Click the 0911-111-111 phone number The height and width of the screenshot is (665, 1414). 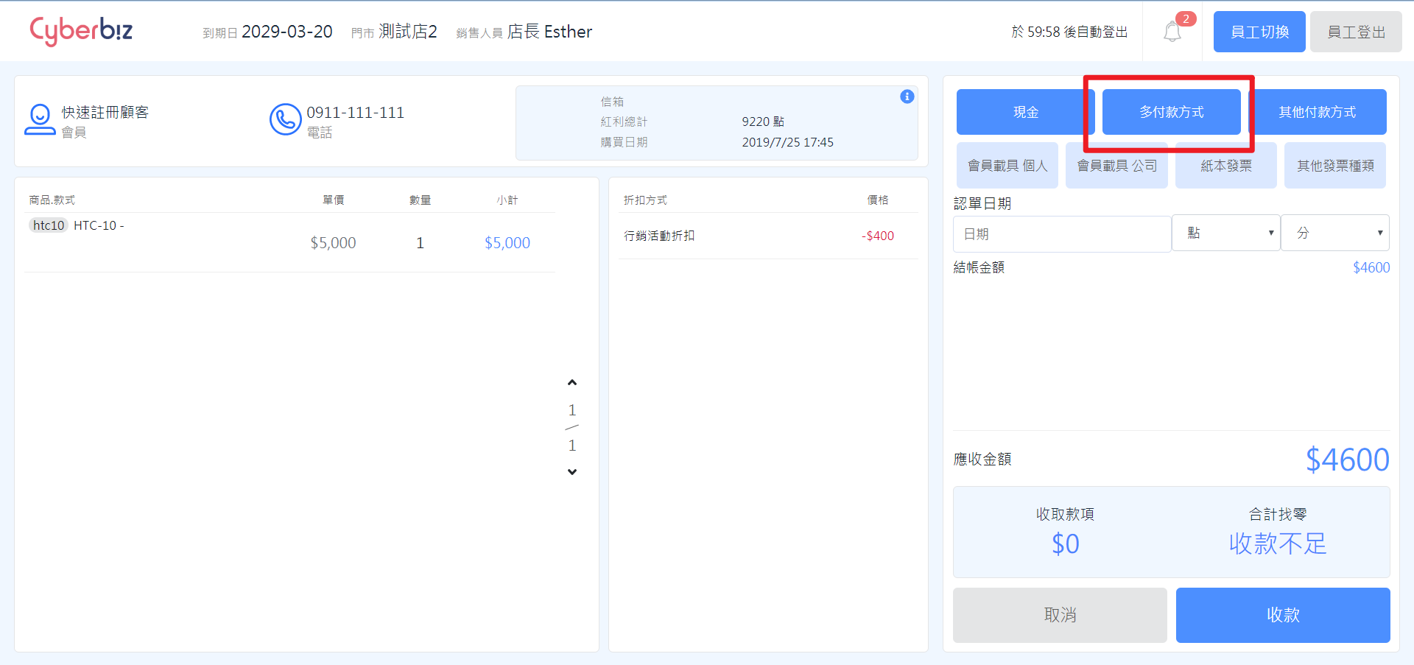tap(356, 113)
